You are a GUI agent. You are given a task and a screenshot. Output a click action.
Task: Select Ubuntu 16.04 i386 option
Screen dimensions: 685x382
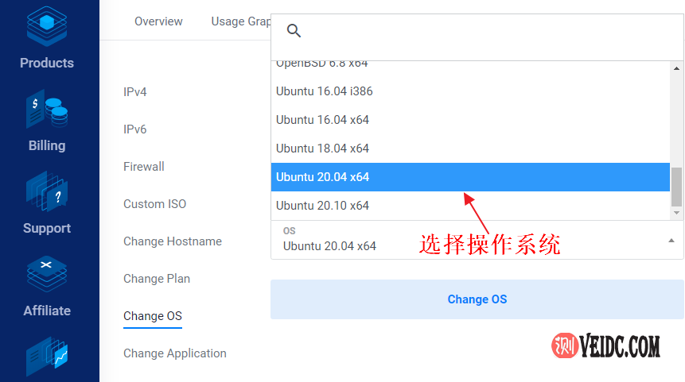[324, 91]
